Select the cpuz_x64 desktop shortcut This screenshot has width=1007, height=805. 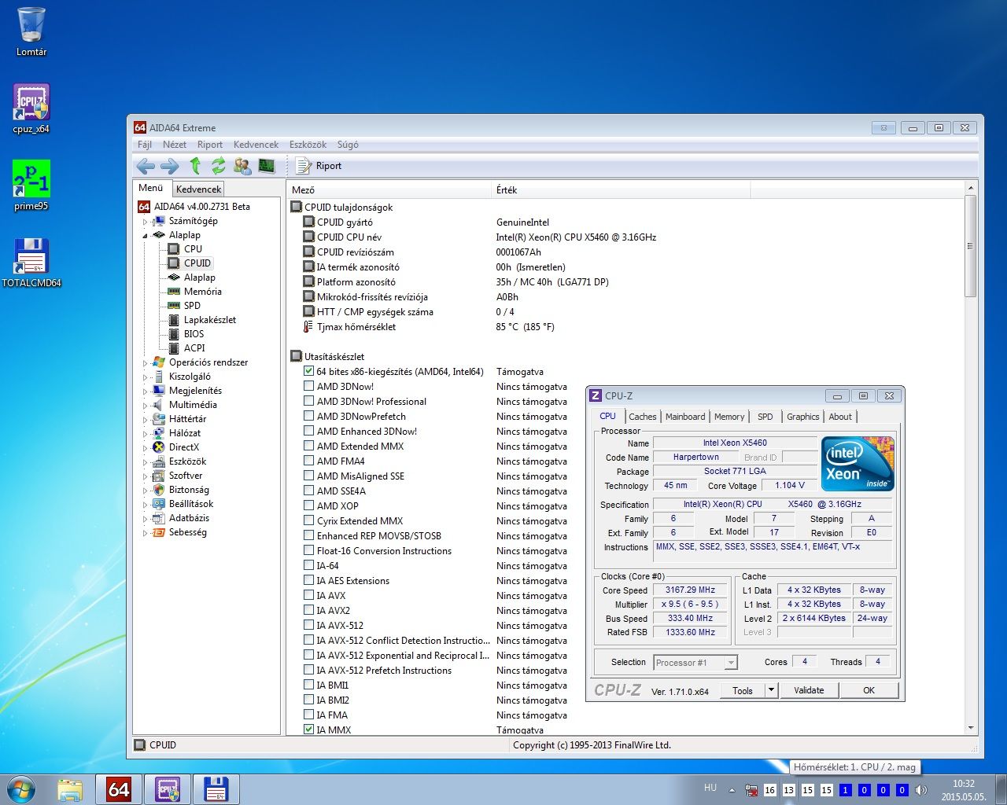point(31,108)
